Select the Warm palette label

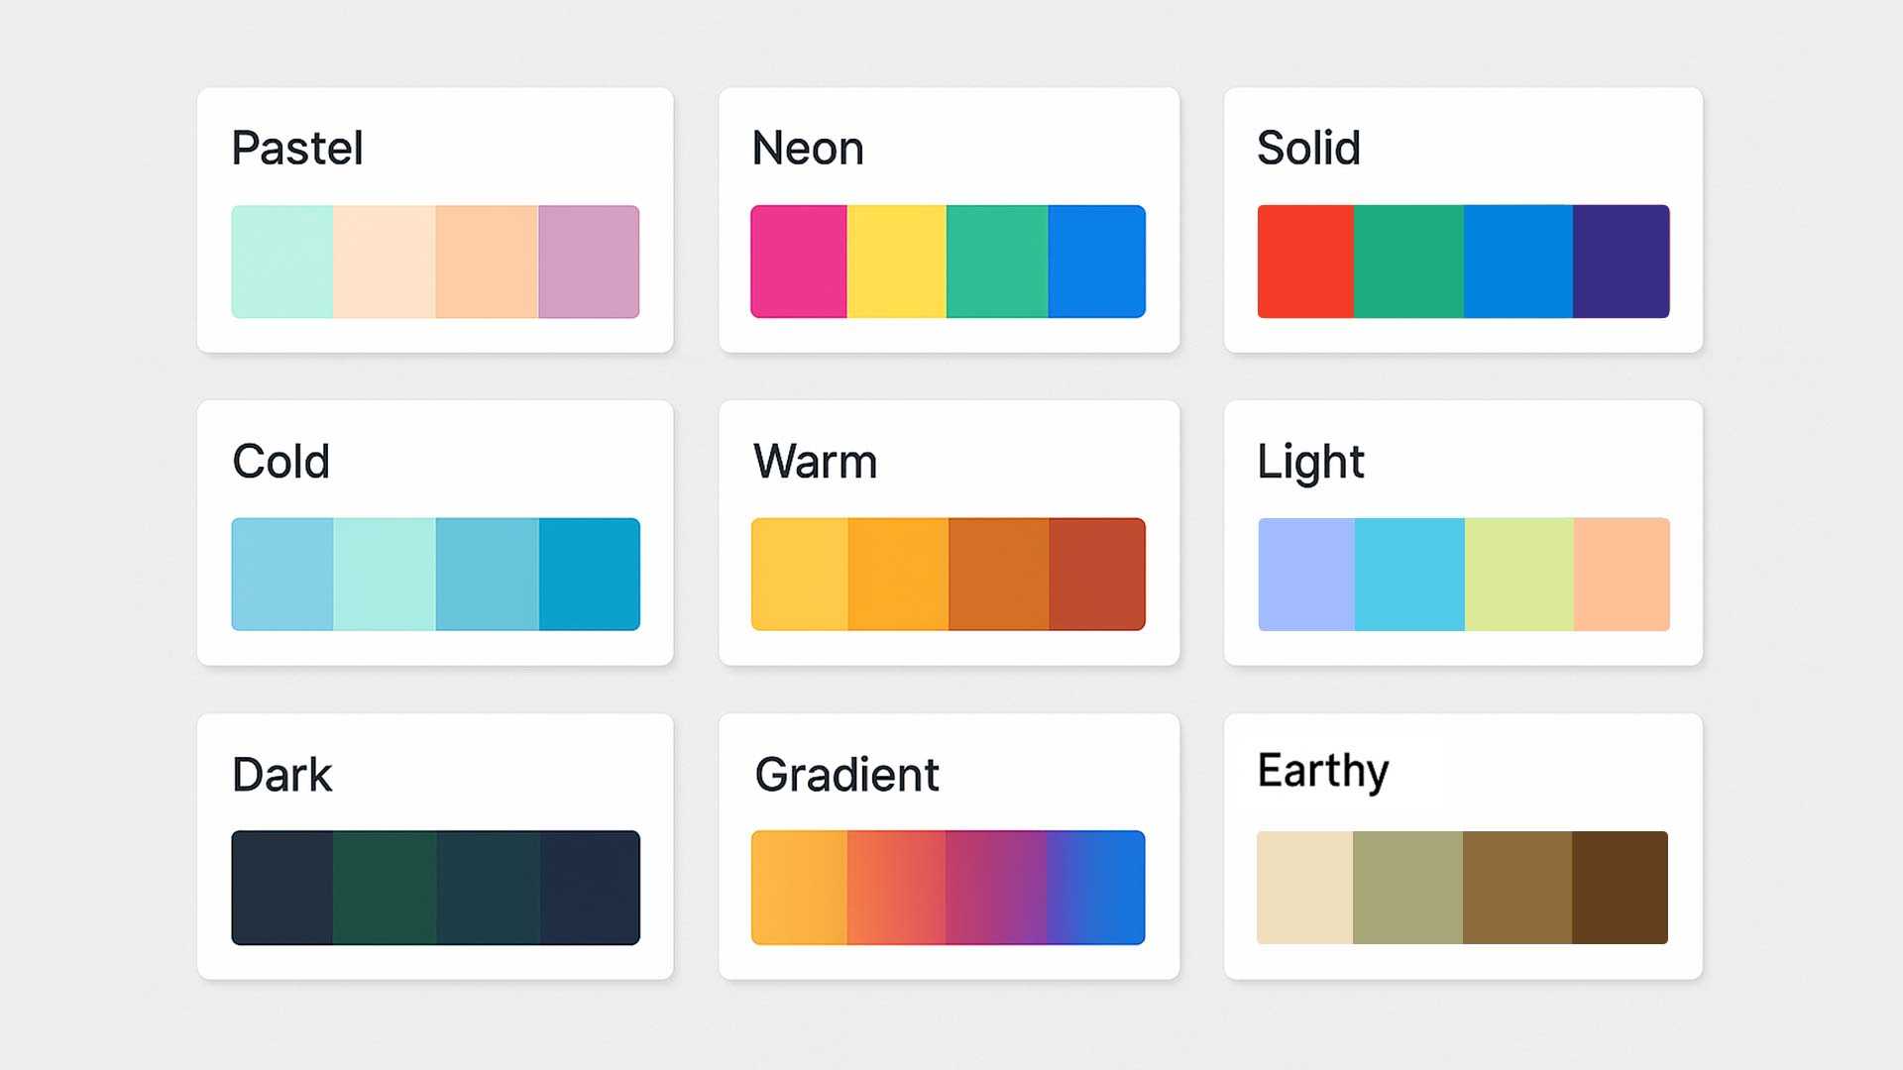[x=815, y=462]
